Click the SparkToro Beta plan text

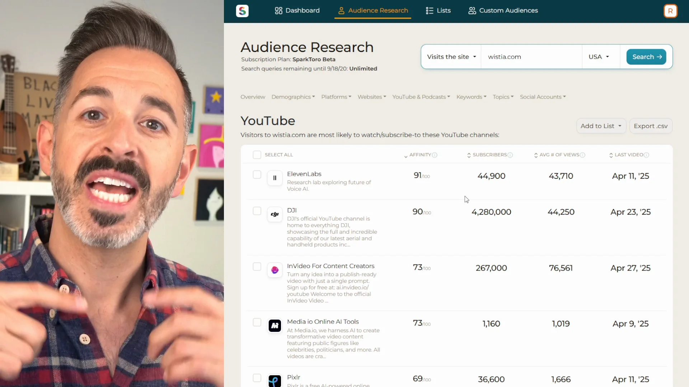(x=314, y=59)
